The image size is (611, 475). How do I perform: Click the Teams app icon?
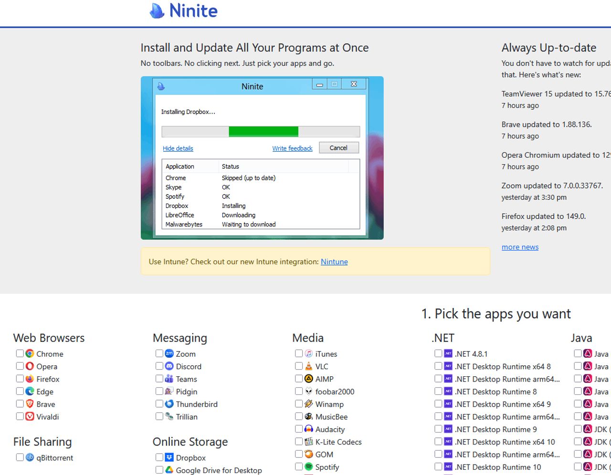click(x=169, y=379)
